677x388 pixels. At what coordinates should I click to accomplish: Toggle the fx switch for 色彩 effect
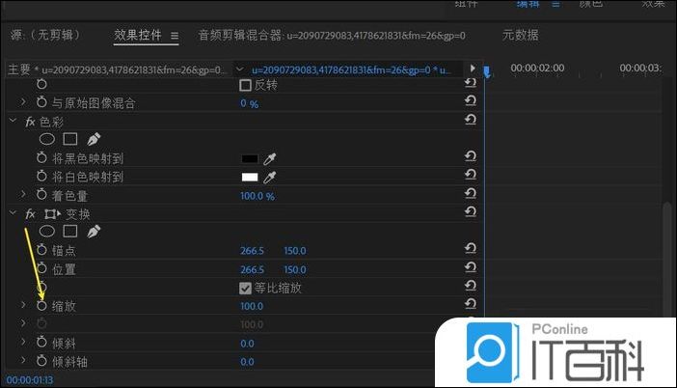click(30, 123)
